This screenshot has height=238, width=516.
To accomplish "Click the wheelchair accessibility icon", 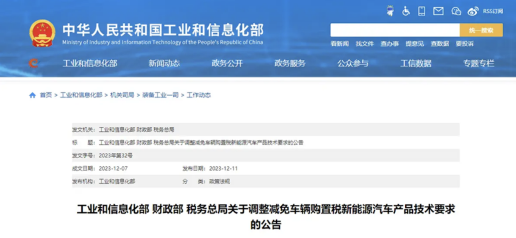I will 406,11.
